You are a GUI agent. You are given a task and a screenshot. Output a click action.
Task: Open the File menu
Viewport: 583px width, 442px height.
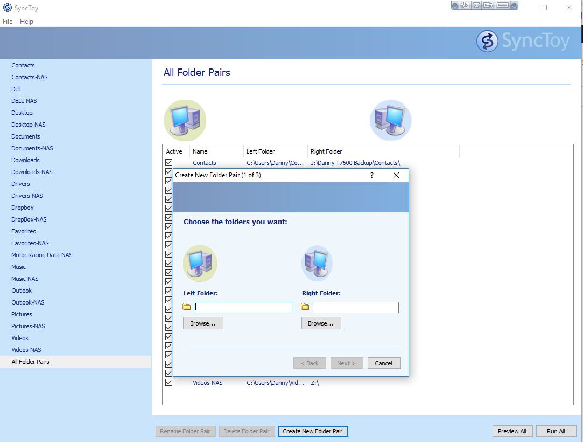point(8,21)
